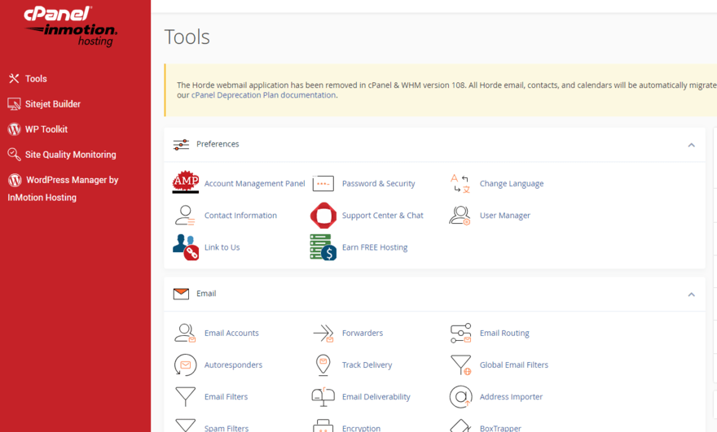Collapse the Preferences section chevron
Screen dimensions: 717x432
(692, 145)
